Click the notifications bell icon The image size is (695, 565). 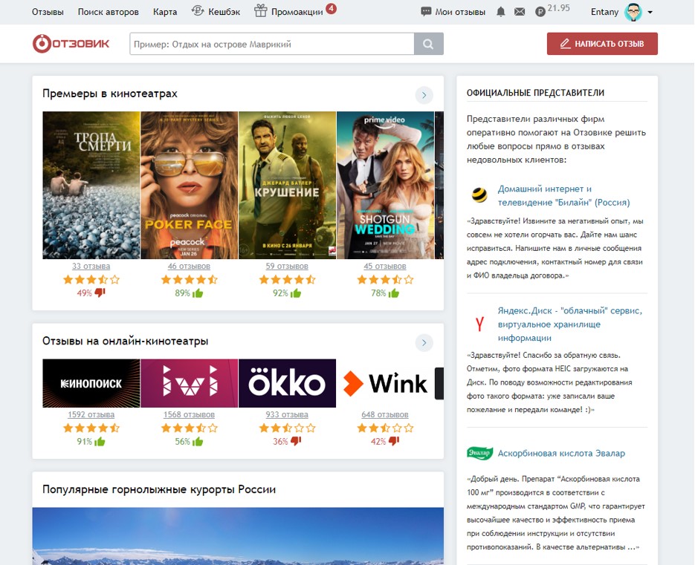[x=501, y=12]
